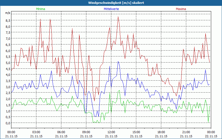The width and height of the screenshot is (222, 139).
Task: Select the 1,0 y-axis value
Action: click(7, 111)
